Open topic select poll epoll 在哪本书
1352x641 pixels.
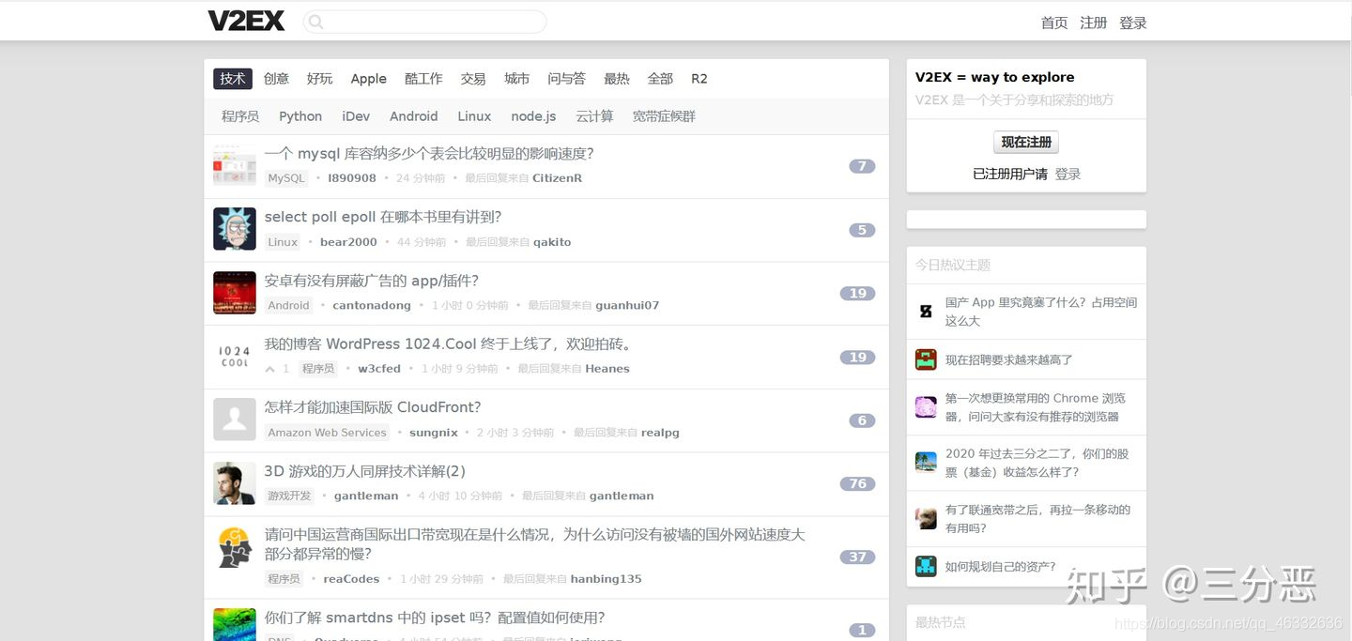pos(383,217)
